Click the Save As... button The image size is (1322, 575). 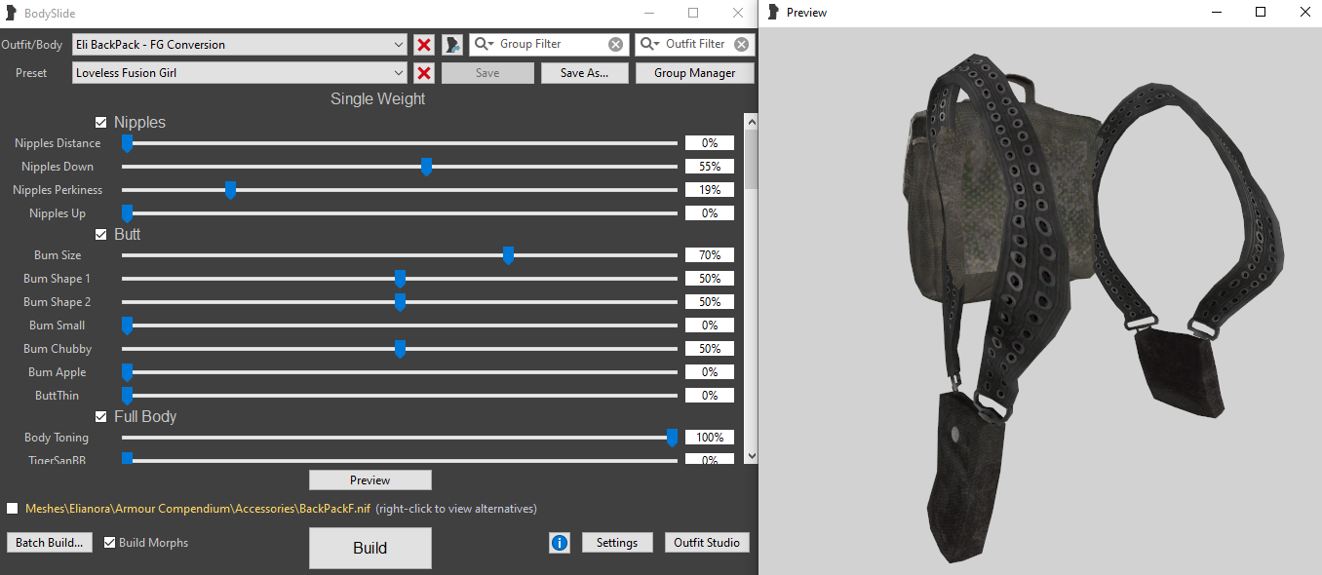584,73
